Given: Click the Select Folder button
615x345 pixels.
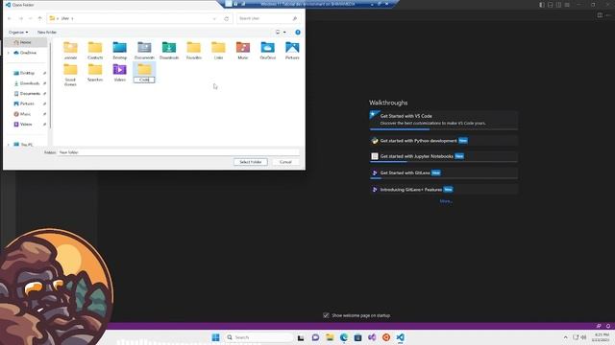Looking at the screenshot, I should (x=251, y=162).
